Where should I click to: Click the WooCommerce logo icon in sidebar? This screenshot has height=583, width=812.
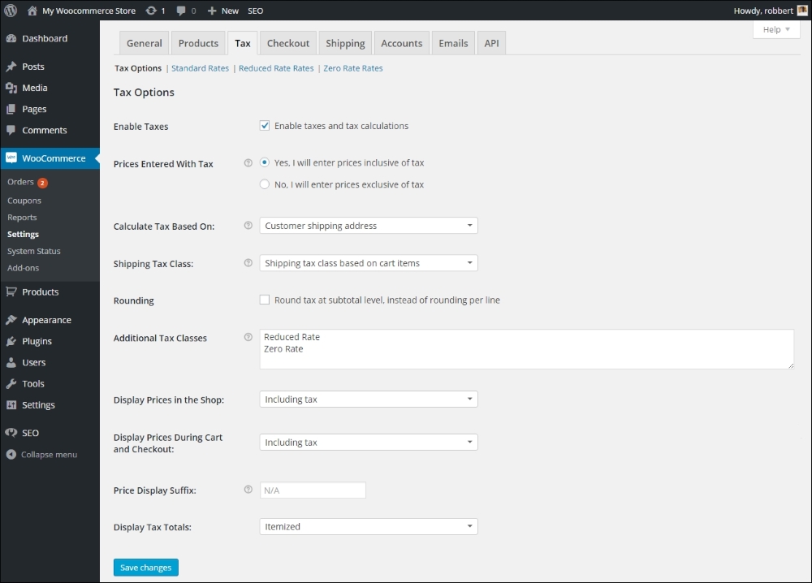(11, 158)
